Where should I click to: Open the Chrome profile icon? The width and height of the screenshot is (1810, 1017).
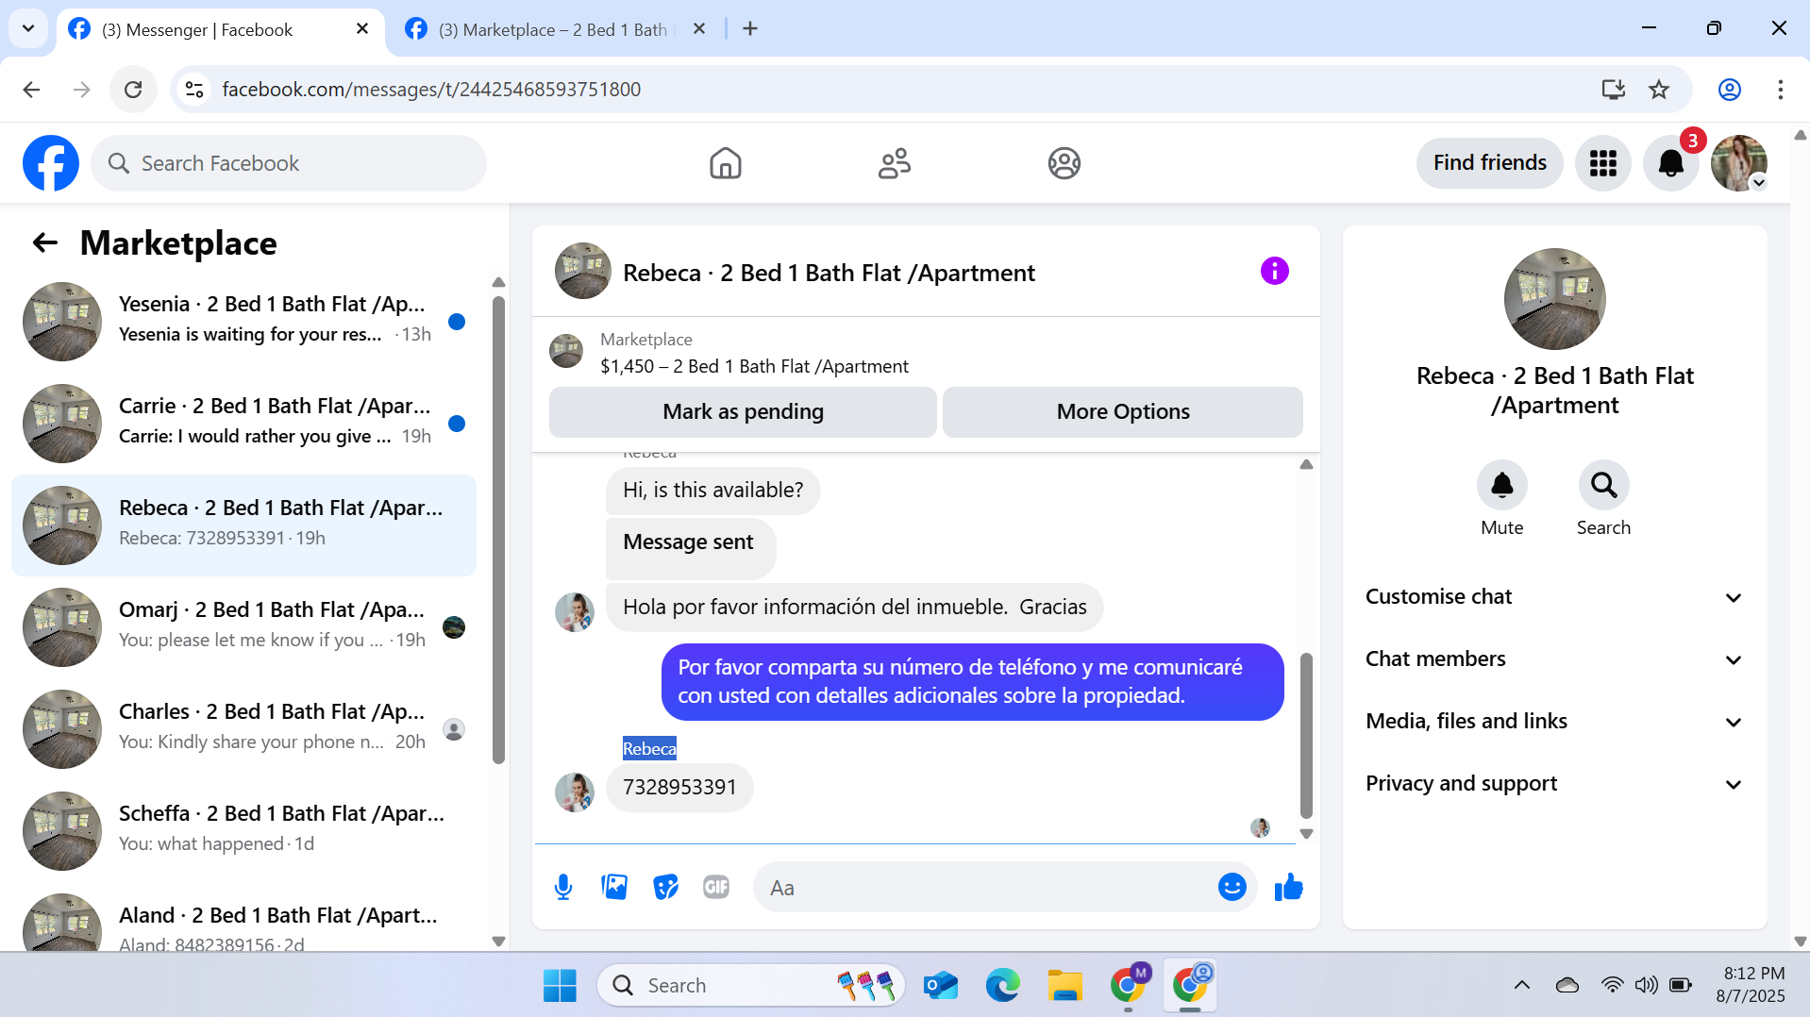tap(1729, 90)
